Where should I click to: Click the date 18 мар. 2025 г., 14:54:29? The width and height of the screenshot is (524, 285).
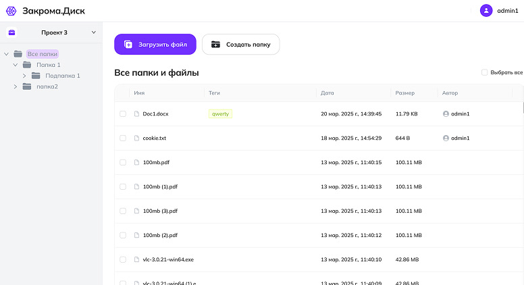click(351, 138)
